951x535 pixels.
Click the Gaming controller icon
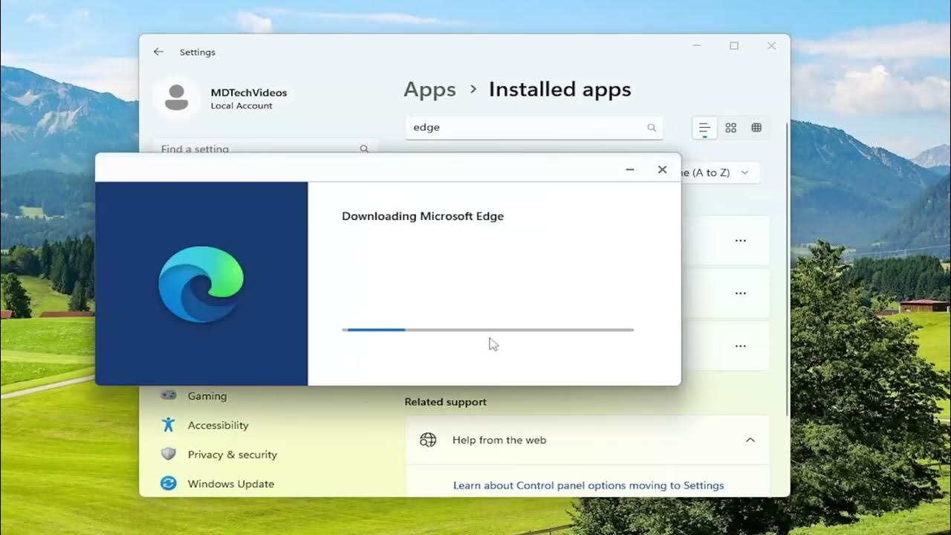pos(169,395)
